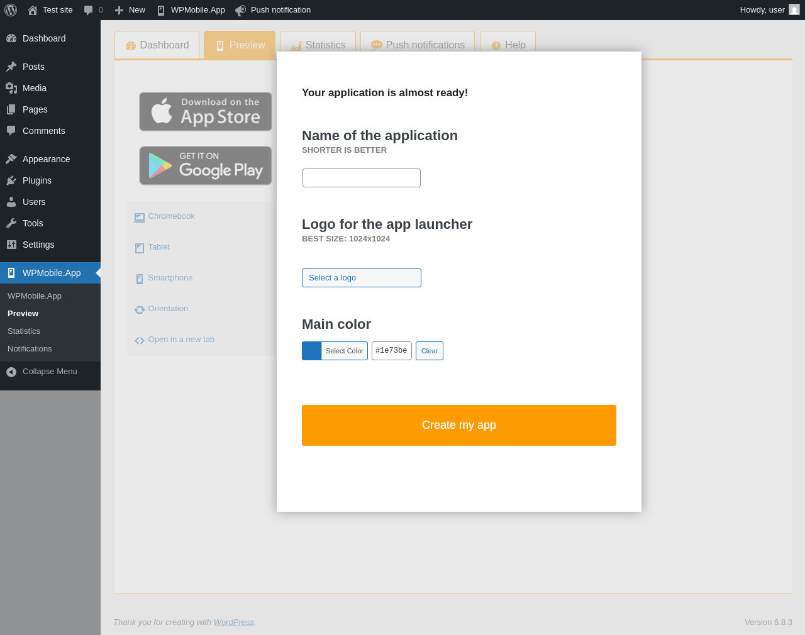
Task: Click the Users person icon
Action: (x=11, y=202)
